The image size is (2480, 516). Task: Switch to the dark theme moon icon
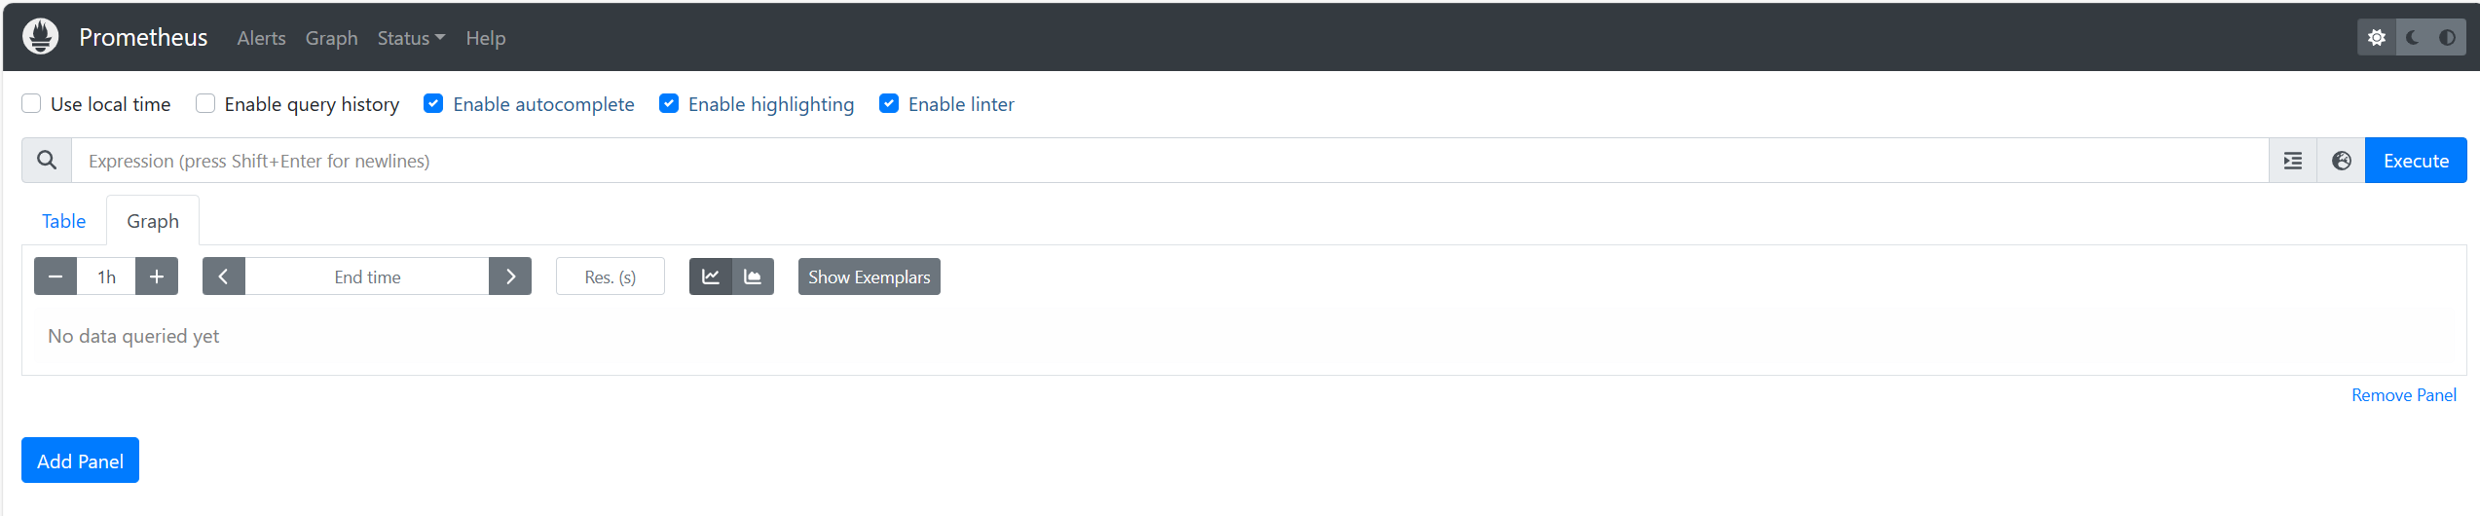[2413, 38]
